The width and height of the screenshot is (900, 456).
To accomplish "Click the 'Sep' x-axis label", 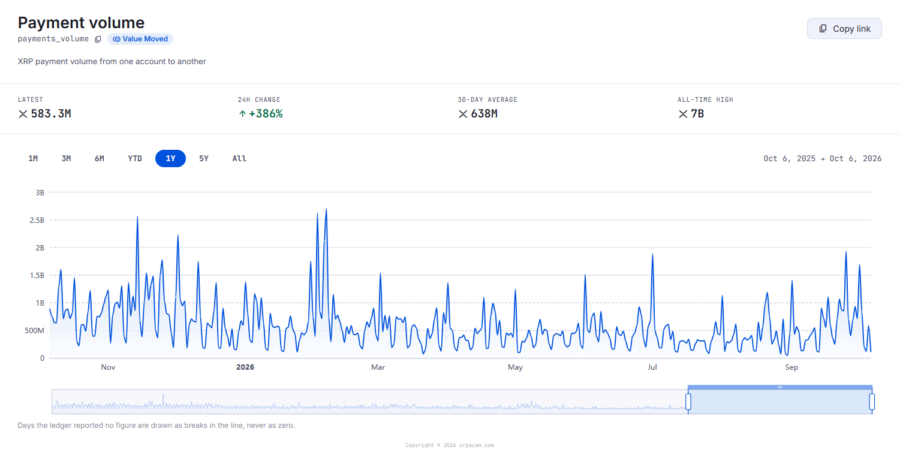I will [792, 367].
